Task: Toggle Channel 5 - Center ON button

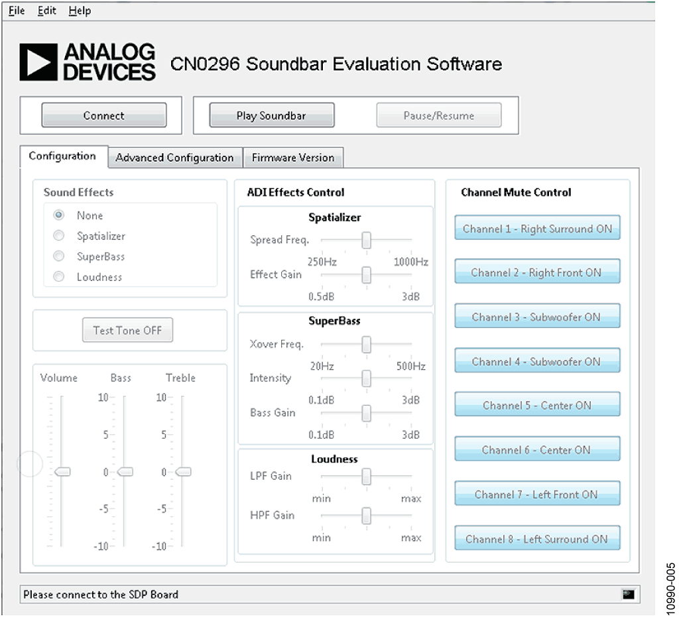Action: pyautogui.click(x=537, y=406)
